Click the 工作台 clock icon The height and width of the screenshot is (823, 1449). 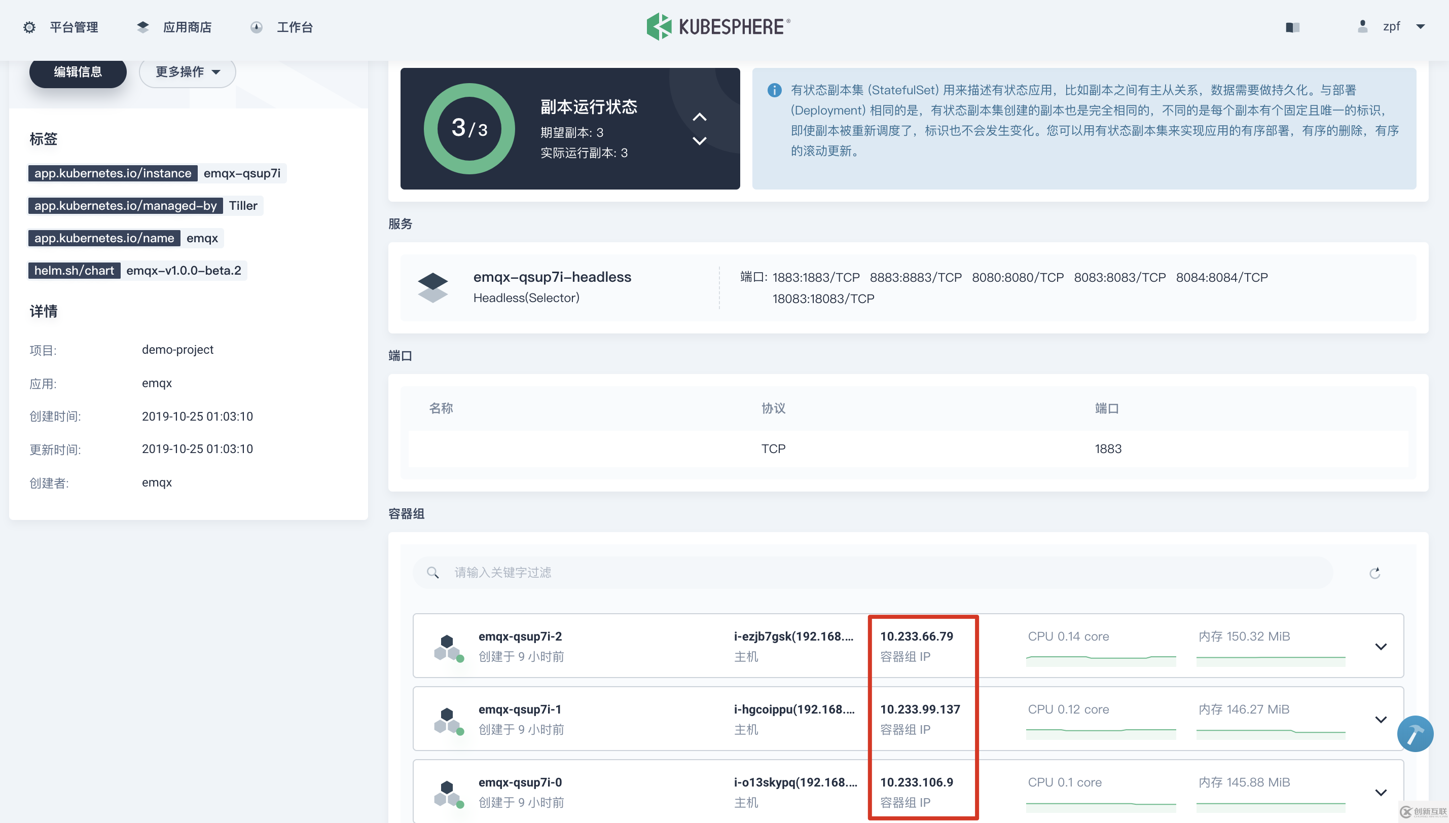point(257,26)
